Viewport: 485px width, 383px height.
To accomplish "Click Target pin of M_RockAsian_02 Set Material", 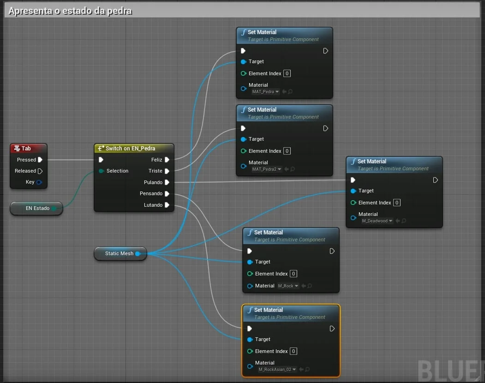I will coord(250,340).
